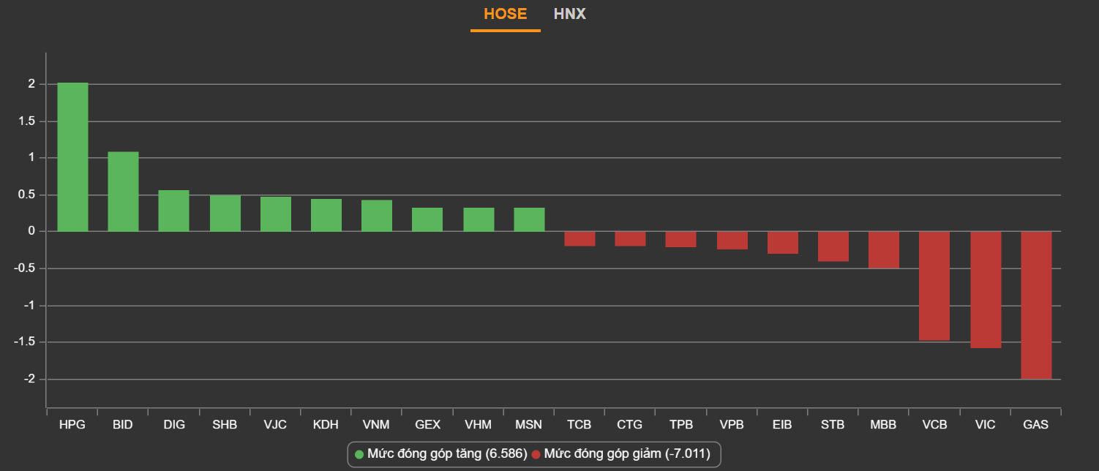
Task: Click the KDH bar
Action: (326, 215)
